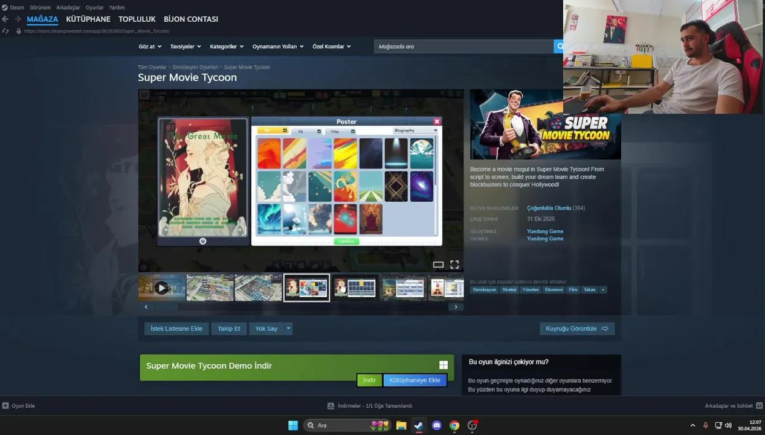765x435 pixels.
Task: Open the Arkadaşlar menu
Action: click(x=68, y=7)
